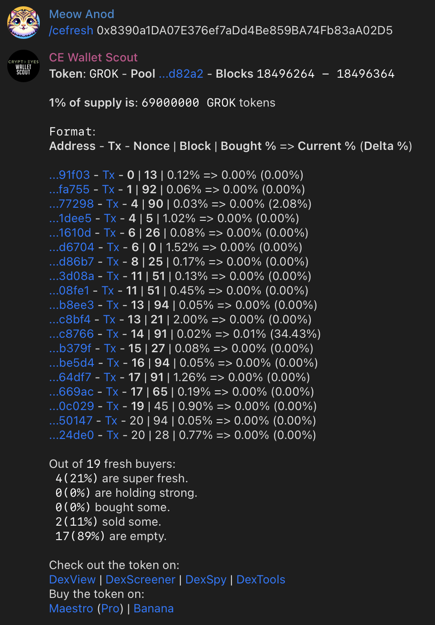Open the DexTools link
Image resolution: width=435 pixels, height=625 pixels.
261,580
